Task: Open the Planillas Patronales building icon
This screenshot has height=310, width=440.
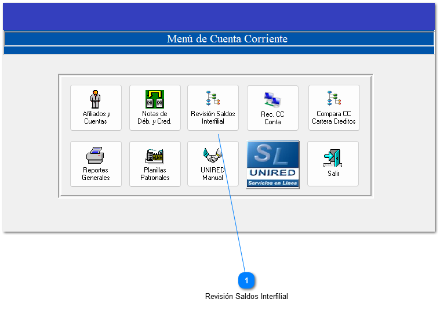Action: point(155,155)
